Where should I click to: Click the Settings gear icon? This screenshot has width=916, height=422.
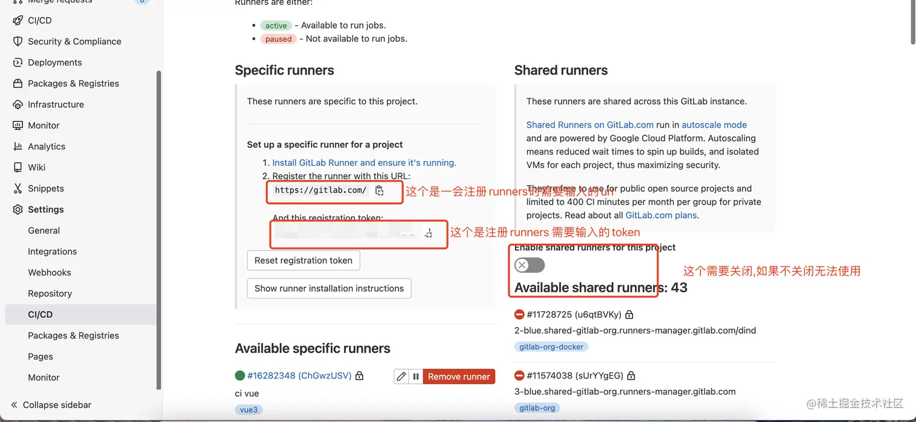(x=18, y=209)
